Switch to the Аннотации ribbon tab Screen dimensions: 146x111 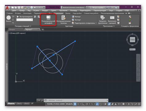click(27, 13)
